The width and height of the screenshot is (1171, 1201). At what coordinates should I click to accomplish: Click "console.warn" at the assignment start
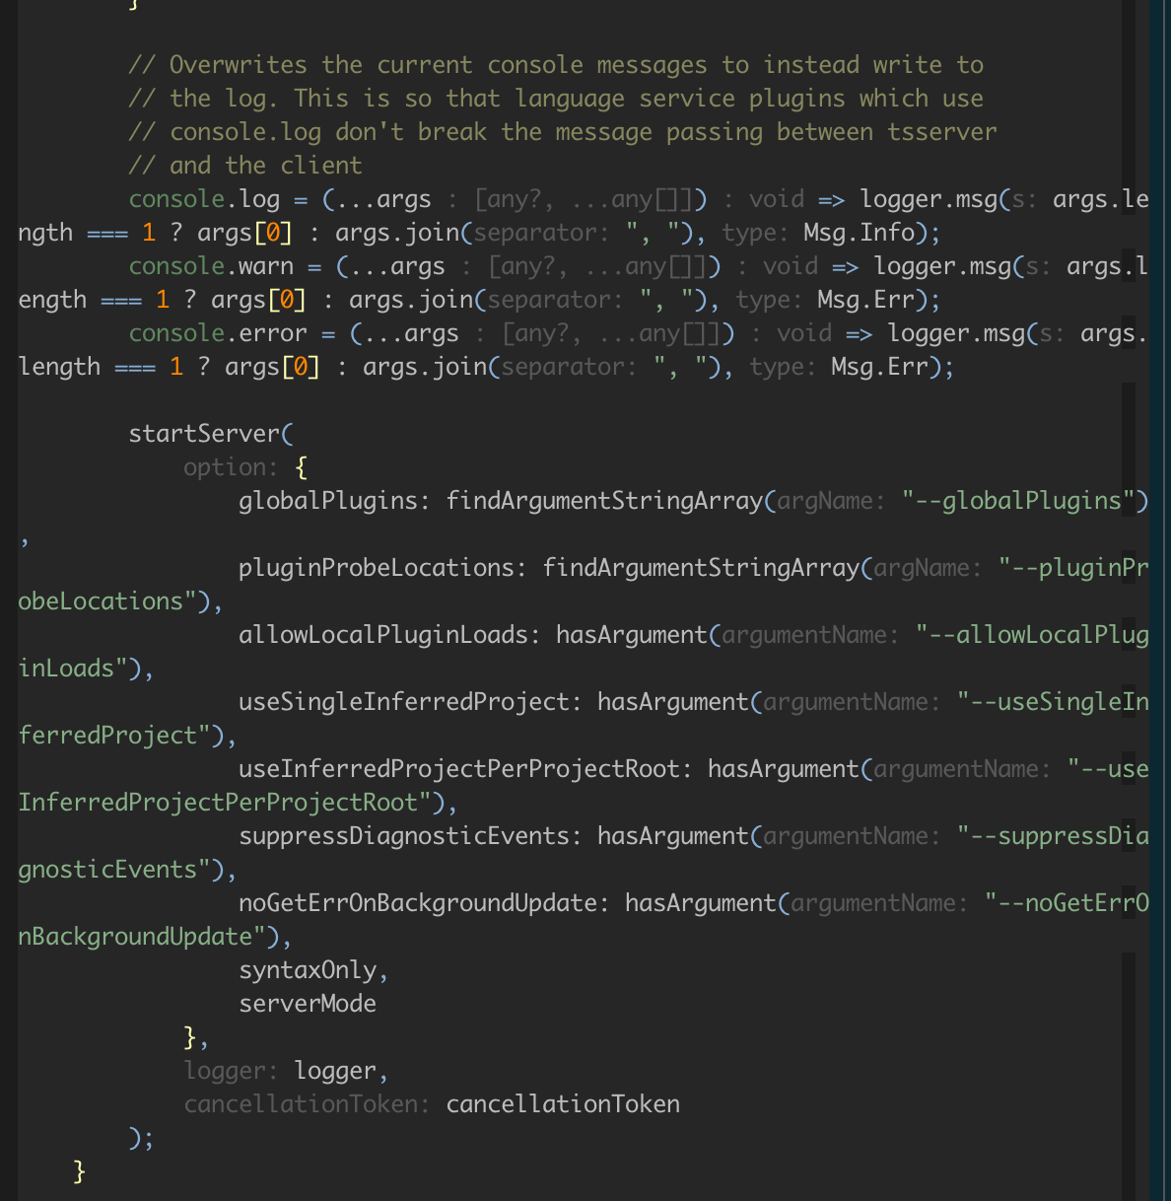(211, 266)
